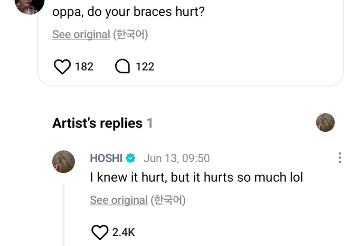
Task: Tap the Jun 13, 09:50 timestamp
Action: pyautogui.click(x=177, y=158)
